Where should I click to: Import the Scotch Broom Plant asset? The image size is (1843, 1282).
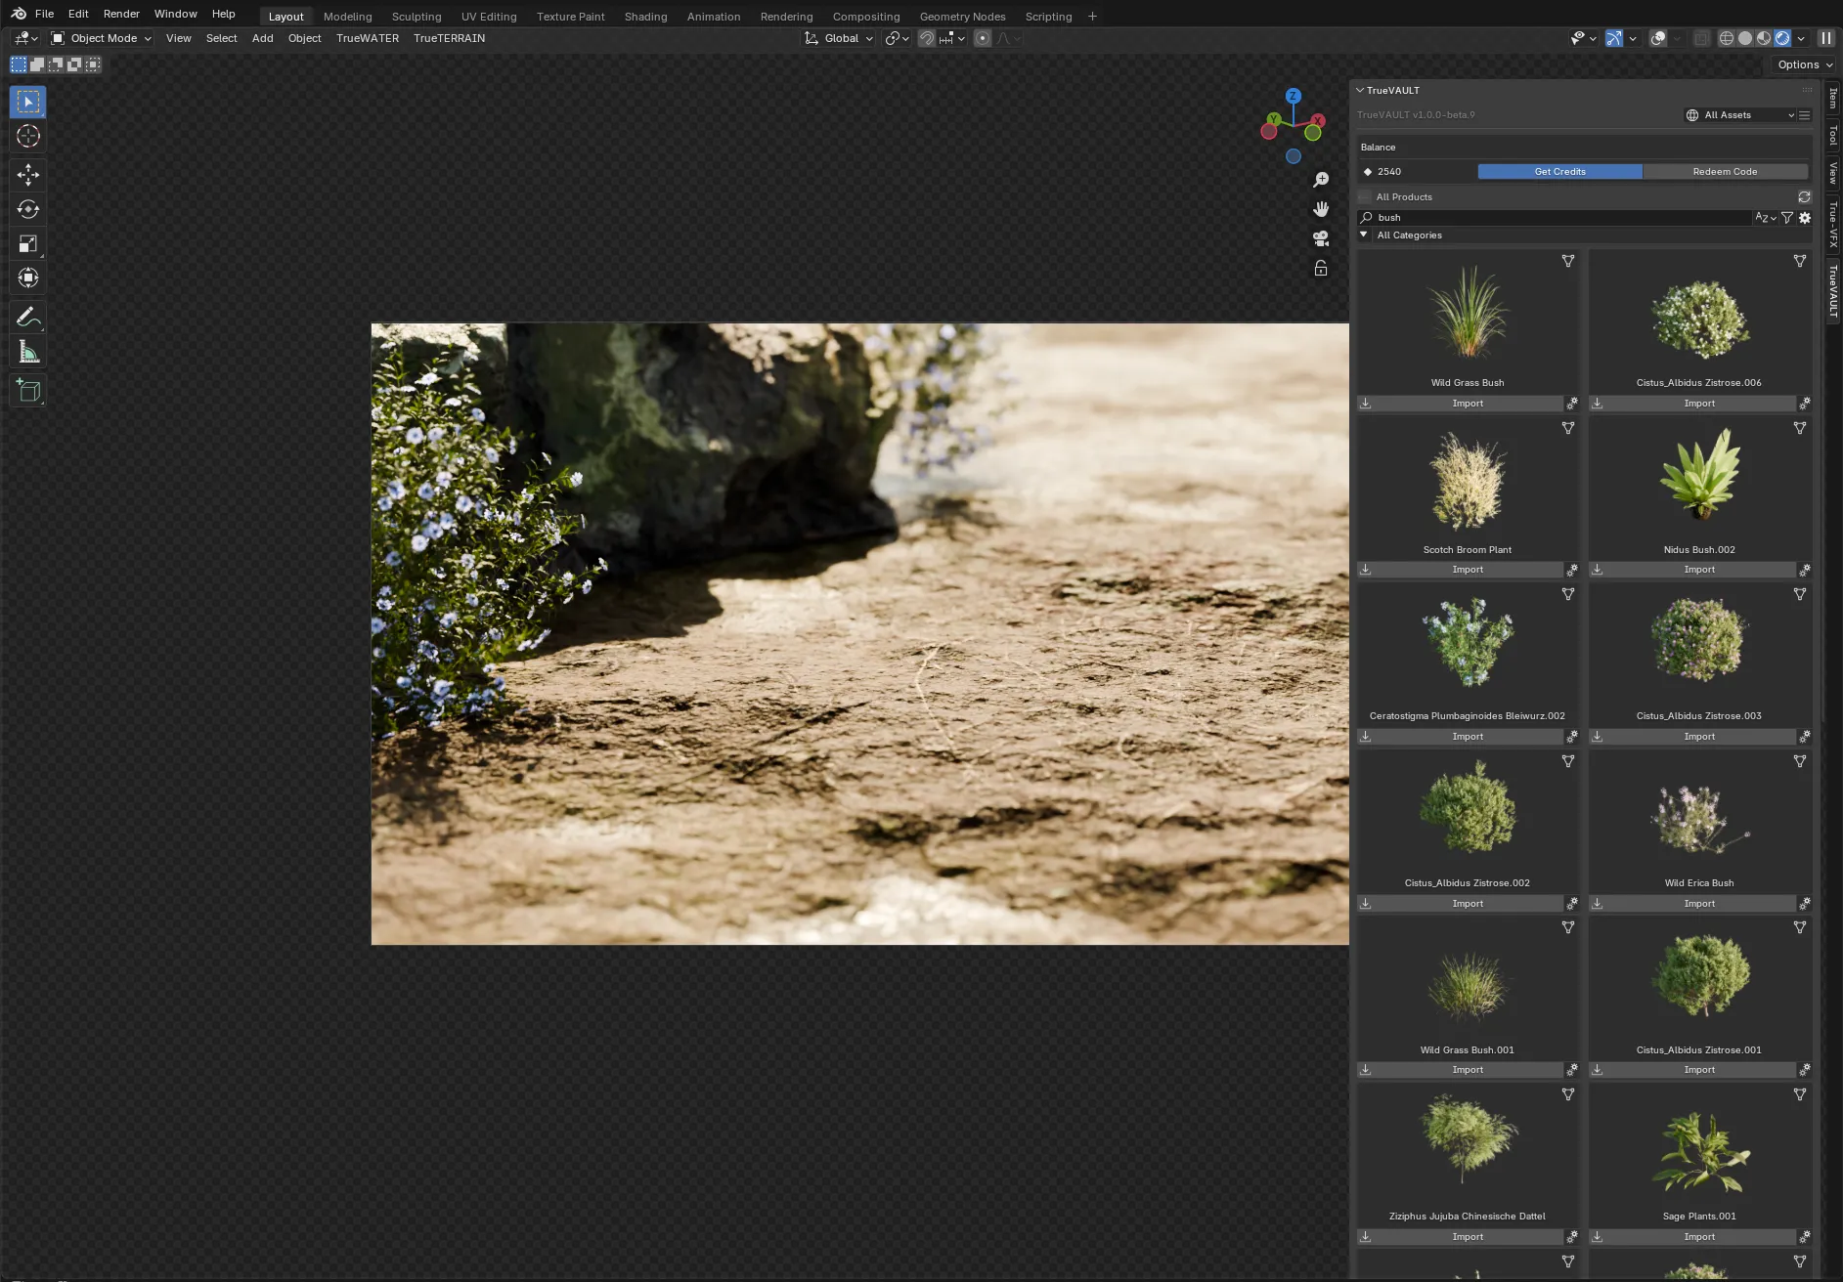tap(1467, 569)
